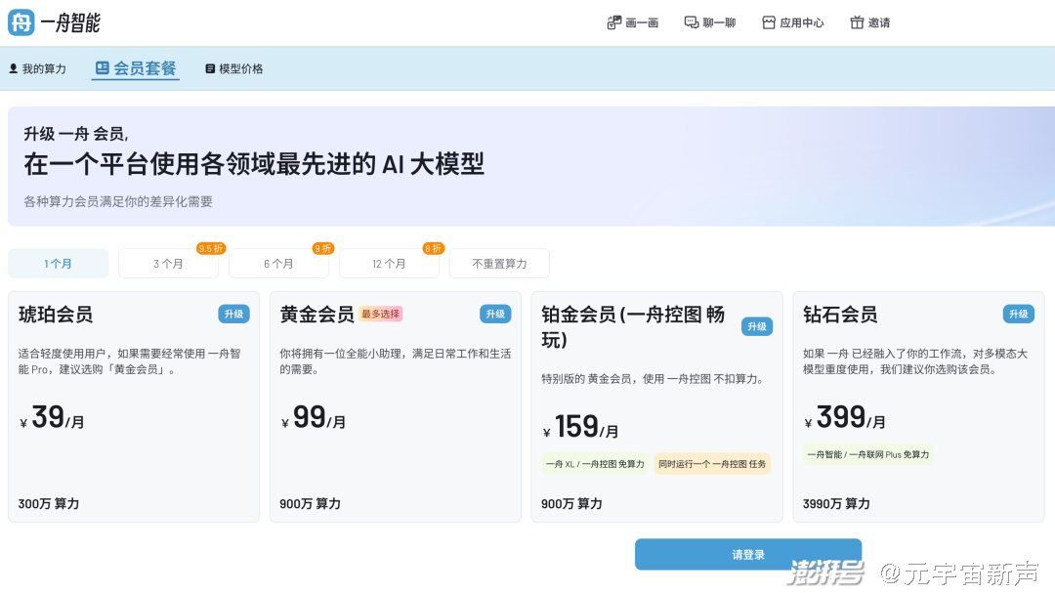1055x593 pixels.
Task: Click 升级 on the 钻石会员 card
Action: (1019, 314)
